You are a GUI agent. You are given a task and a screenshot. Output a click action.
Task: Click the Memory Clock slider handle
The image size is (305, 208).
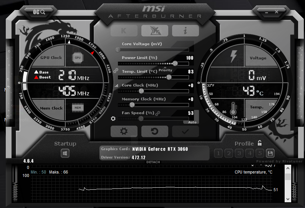[x=132, y=105]
